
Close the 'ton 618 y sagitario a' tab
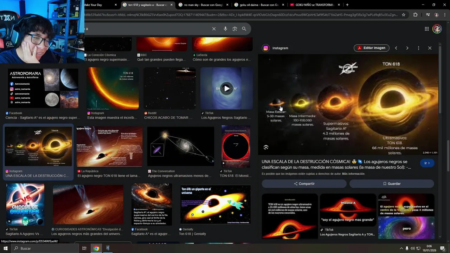pyautogui.click(x=172, y=5)
